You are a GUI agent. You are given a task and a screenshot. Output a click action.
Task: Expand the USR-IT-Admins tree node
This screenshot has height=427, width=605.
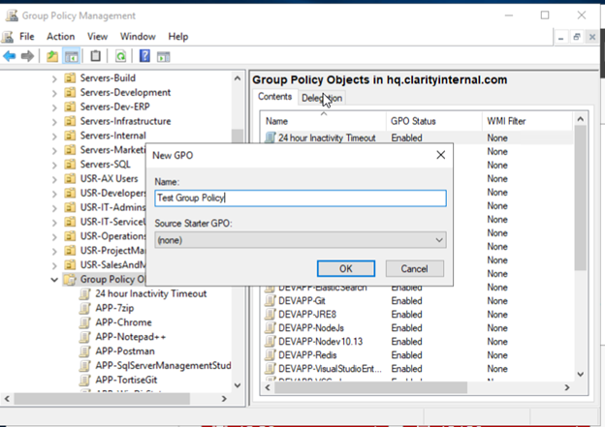click(54, 208)
